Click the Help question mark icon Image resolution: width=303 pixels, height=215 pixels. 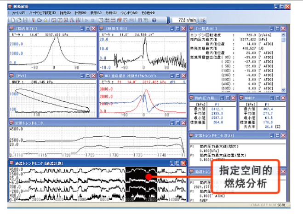(154, 21)
